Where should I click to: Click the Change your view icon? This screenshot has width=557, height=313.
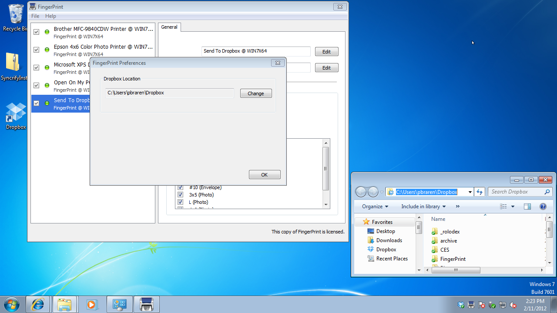503,206
